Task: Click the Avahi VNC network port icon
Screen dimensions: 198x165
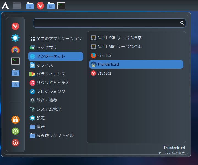Action: (x=94, y=47)
